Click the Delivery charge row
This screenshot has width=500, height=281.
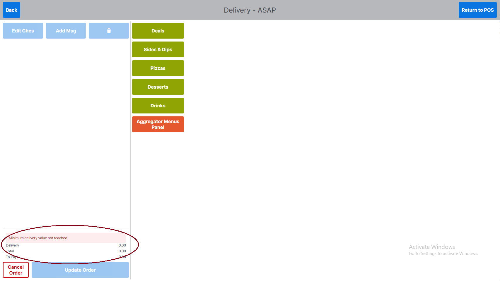point(66,245)
